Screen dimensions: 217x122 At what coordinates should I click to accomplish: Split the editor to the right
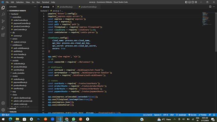click(210, 7)
